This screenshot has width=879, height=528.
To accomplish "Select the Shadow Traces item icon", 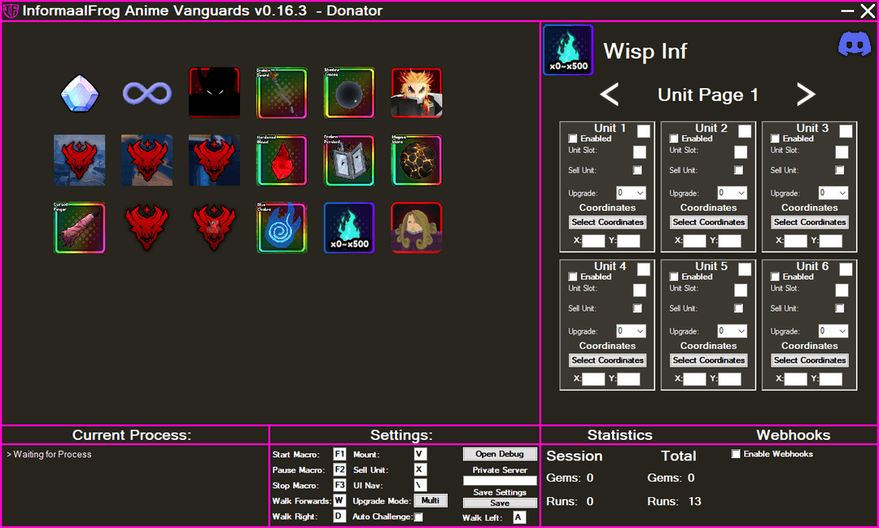I will click(348, 93).
